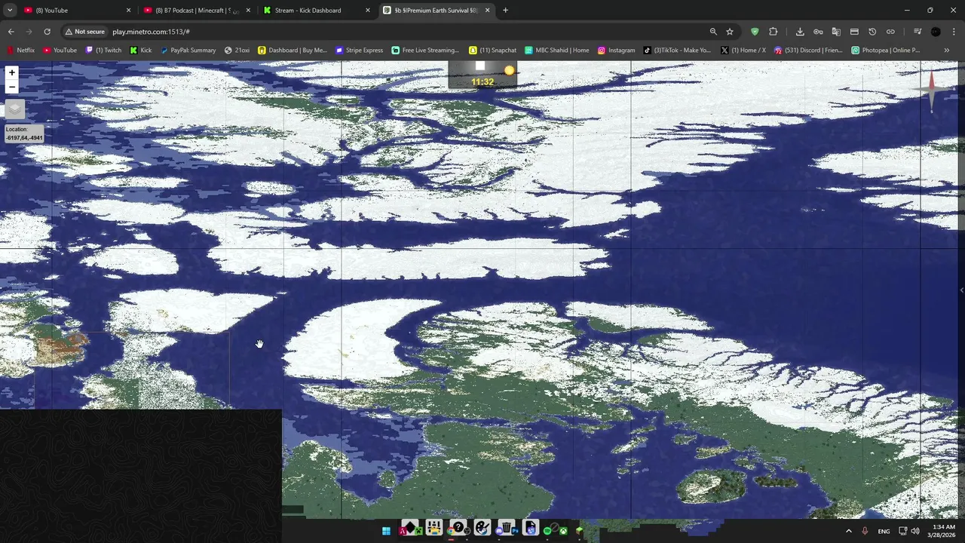Toggle the microphone tray icon
Screen dimensions: 965x543
865,531
